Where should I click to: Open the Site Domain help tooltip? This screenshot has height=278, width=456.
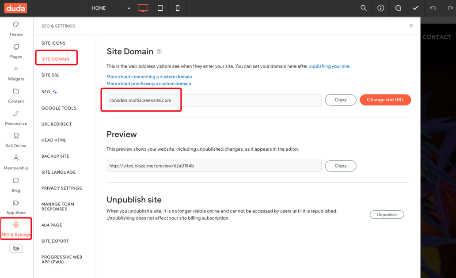(159, 51)
